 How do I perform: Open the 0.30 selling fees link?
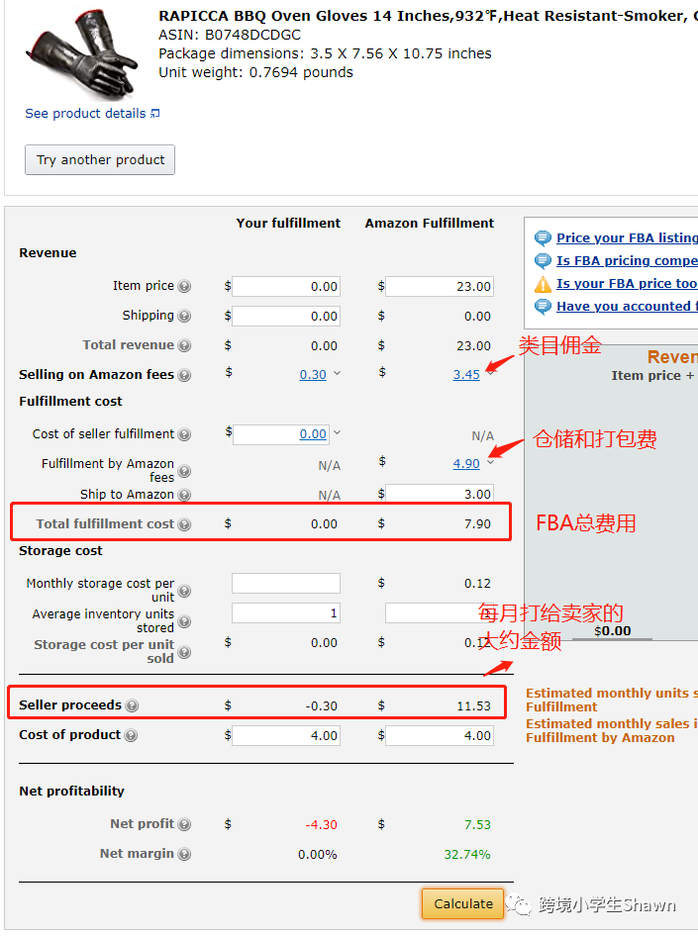point(313,375)
